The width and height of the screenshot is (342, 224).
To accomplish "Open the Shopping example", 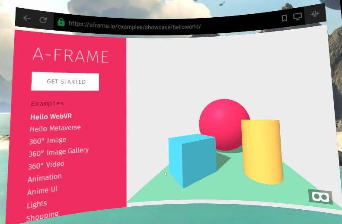I will tap(42, 216).
